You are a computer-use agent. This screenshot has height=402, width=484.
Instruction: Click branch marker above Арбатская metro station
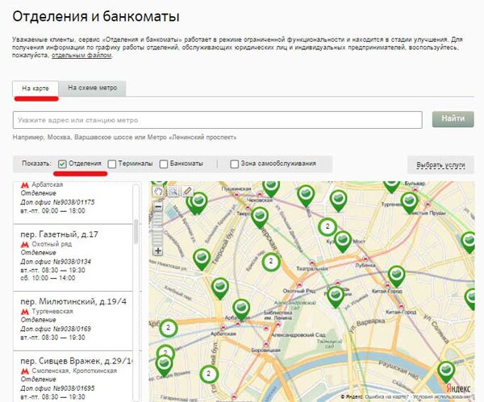241,309
